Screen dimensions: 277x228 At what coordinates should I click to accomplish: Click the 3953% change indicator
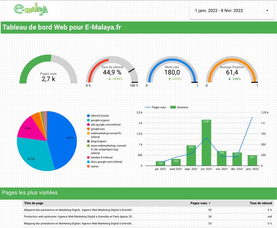[x=175, y=79]
